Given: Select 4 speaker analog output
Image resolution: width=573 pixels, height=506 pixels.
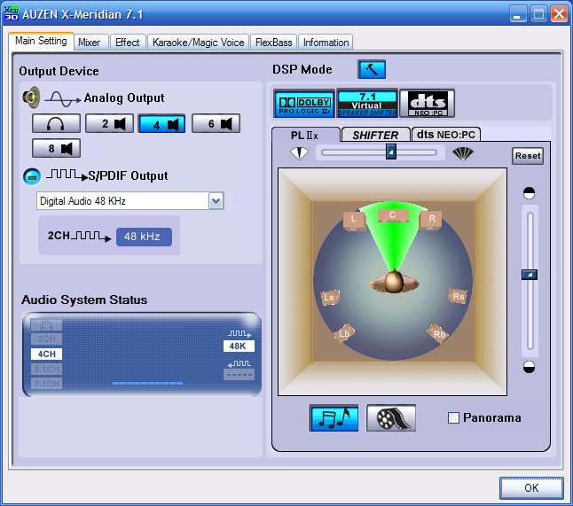Looking at the screenshot, I should (x=161, y=123).
